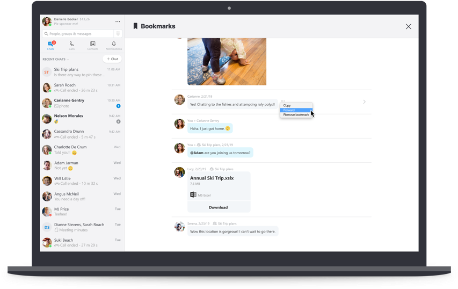Download the Annual Ski Trip file
The width and height of the screenshot is (458, 289).
tap(218, 207)
